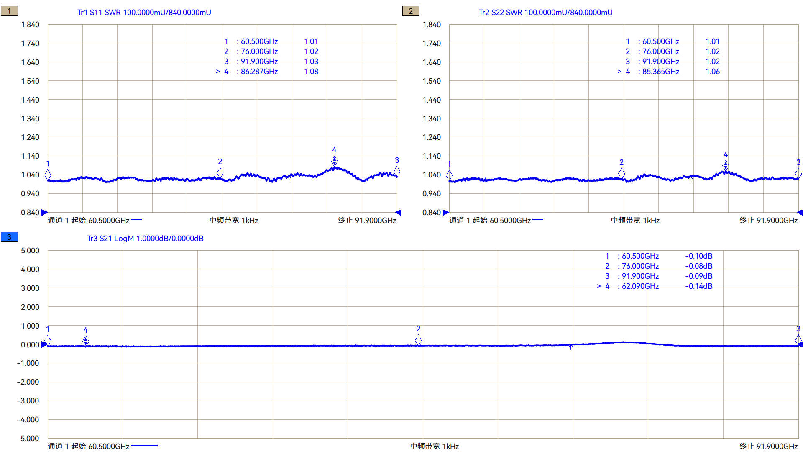This screenshot has height=452, width=803.
Task: Click S11 reference level arrow at 0.840
Action: pos(44,213)
